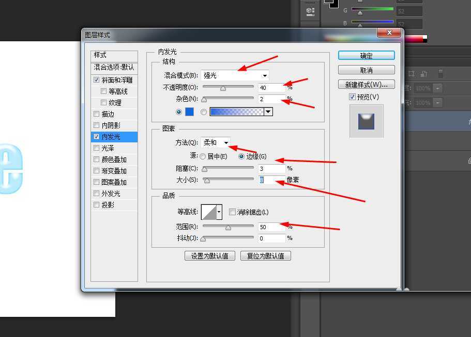This screenshot has width=471, height=337.
Task: Click the 范围 slider handle at 50
Action: [x=228, y=227]
